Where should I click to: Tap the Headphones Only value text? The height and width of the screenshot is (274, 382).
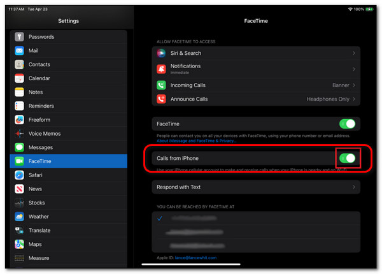point(328,99)
